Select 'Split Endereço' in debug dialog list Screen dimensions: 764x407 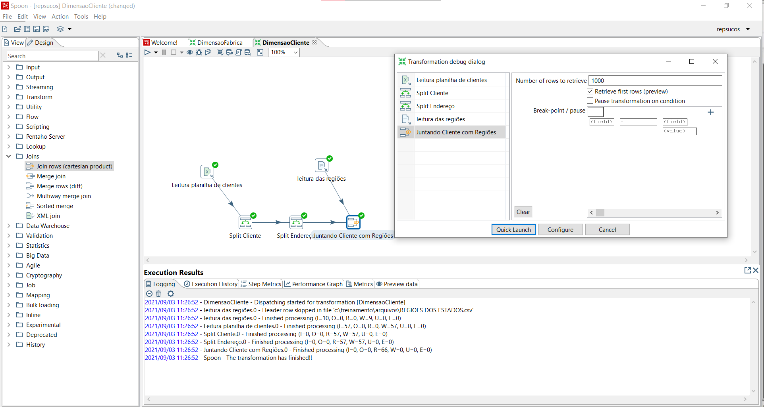(x=451, y=106)
